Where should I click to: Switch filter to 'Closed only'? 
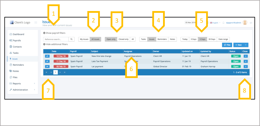[123, 39]
